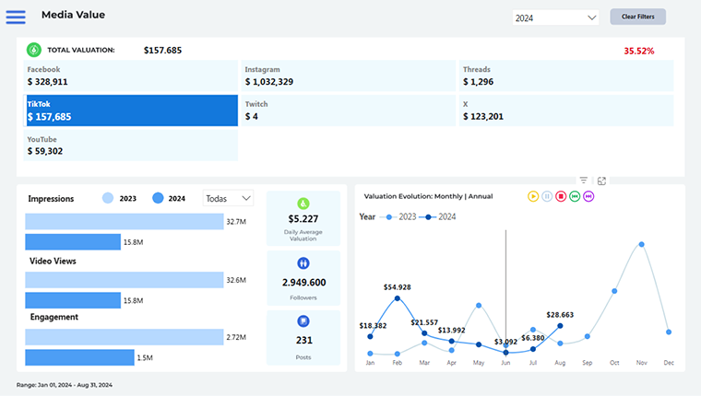The width and height of the screenshot is (701, 396).
Task: Click the Nov 2023 peak data point
Action: [x=642, y=244]
